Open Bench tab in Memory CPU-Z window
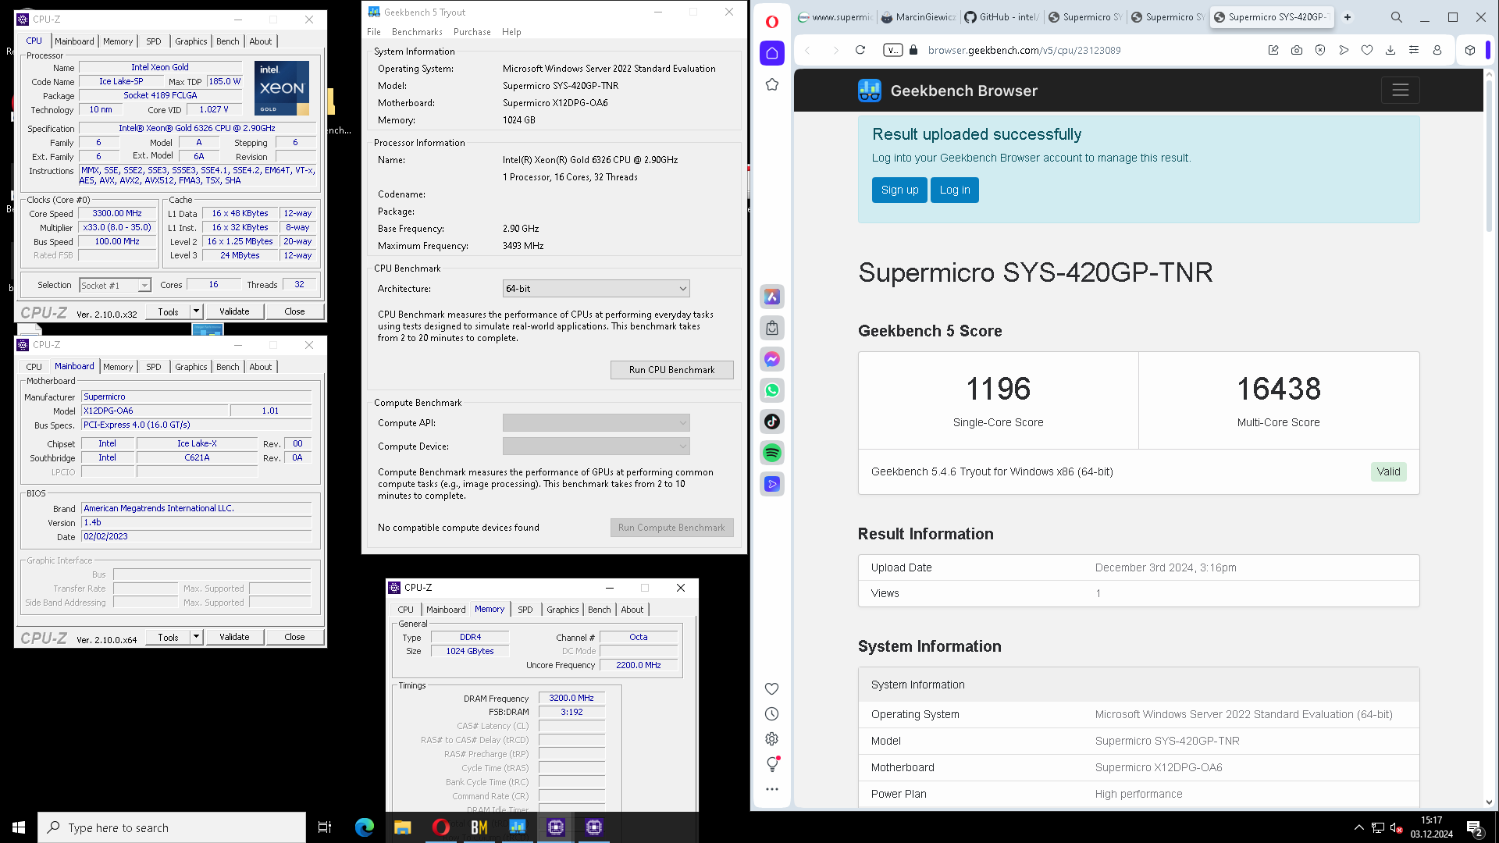Image resolution: width=1499 pixels, height=843 pixels. (600, 610)
